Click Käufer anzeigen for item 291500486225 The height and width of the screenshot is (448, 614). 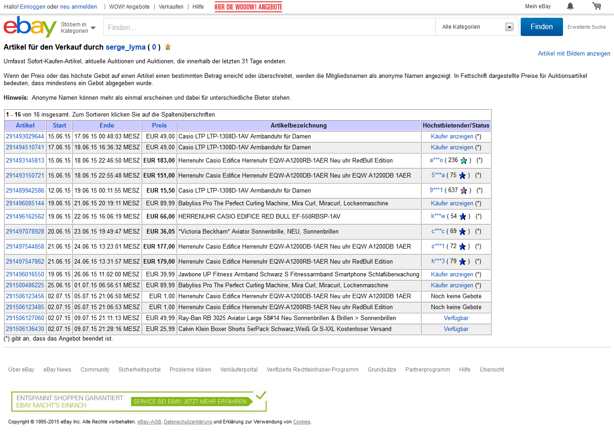452,285
